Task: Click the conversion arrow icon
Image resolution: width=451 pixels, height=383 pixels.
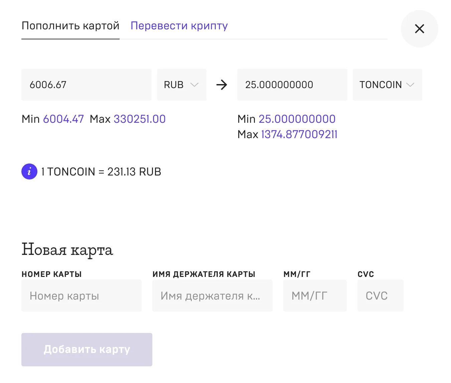Action: [x=221, y=85]
